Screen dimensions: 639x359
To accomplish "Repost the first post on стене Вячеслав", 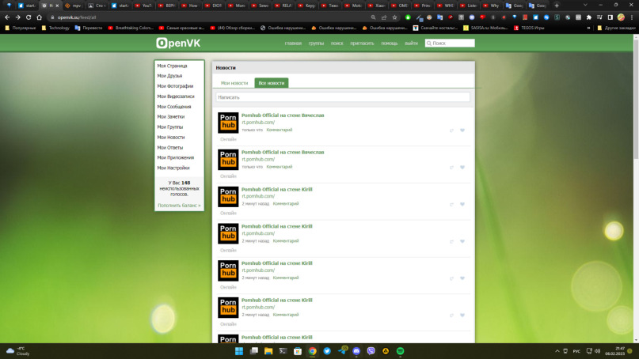I will (x=451, y=130).
